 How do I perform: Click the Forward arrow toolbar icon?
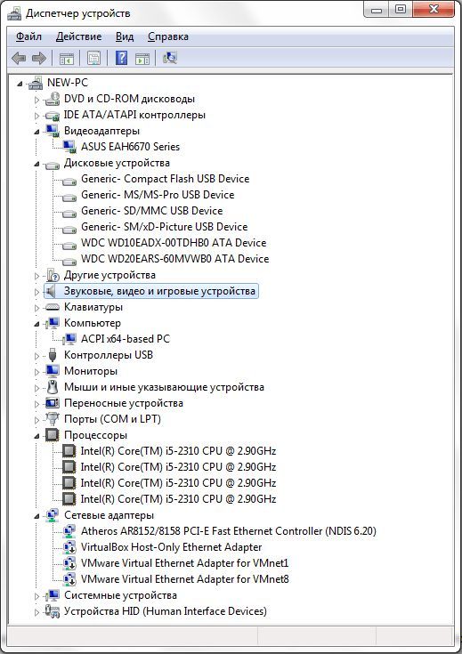coord(39,58)
